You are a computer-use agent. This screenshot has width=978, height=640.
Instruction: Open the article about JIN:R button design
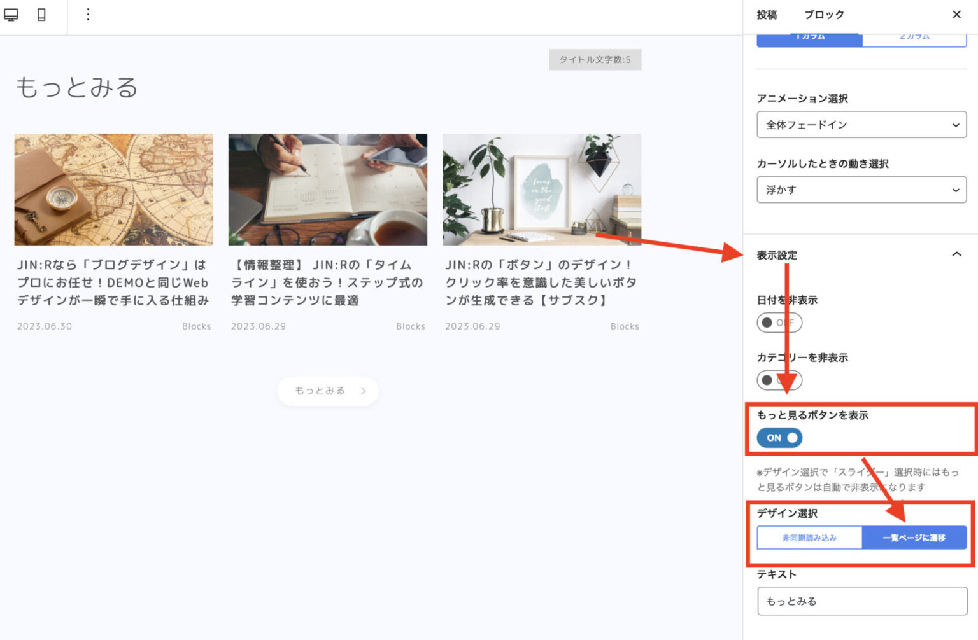pos(541,282)
